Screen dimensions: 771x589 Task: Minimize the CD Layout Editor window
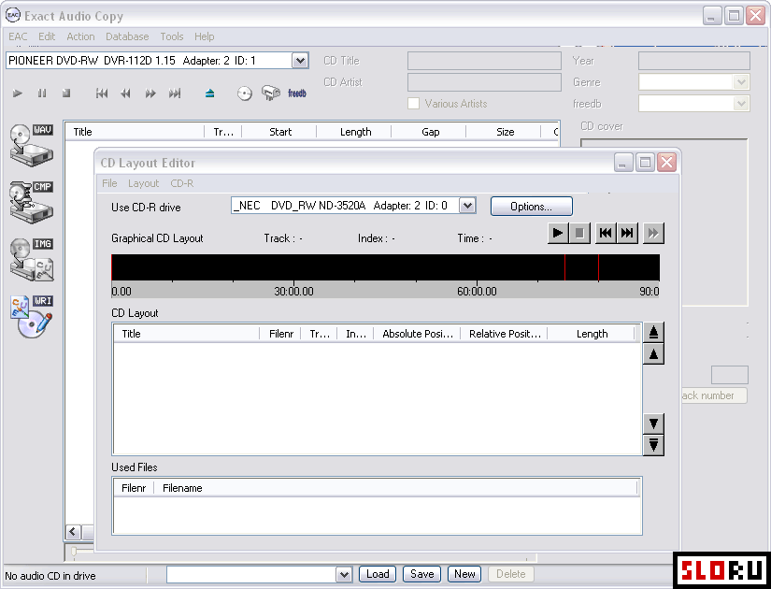[623, 163]
